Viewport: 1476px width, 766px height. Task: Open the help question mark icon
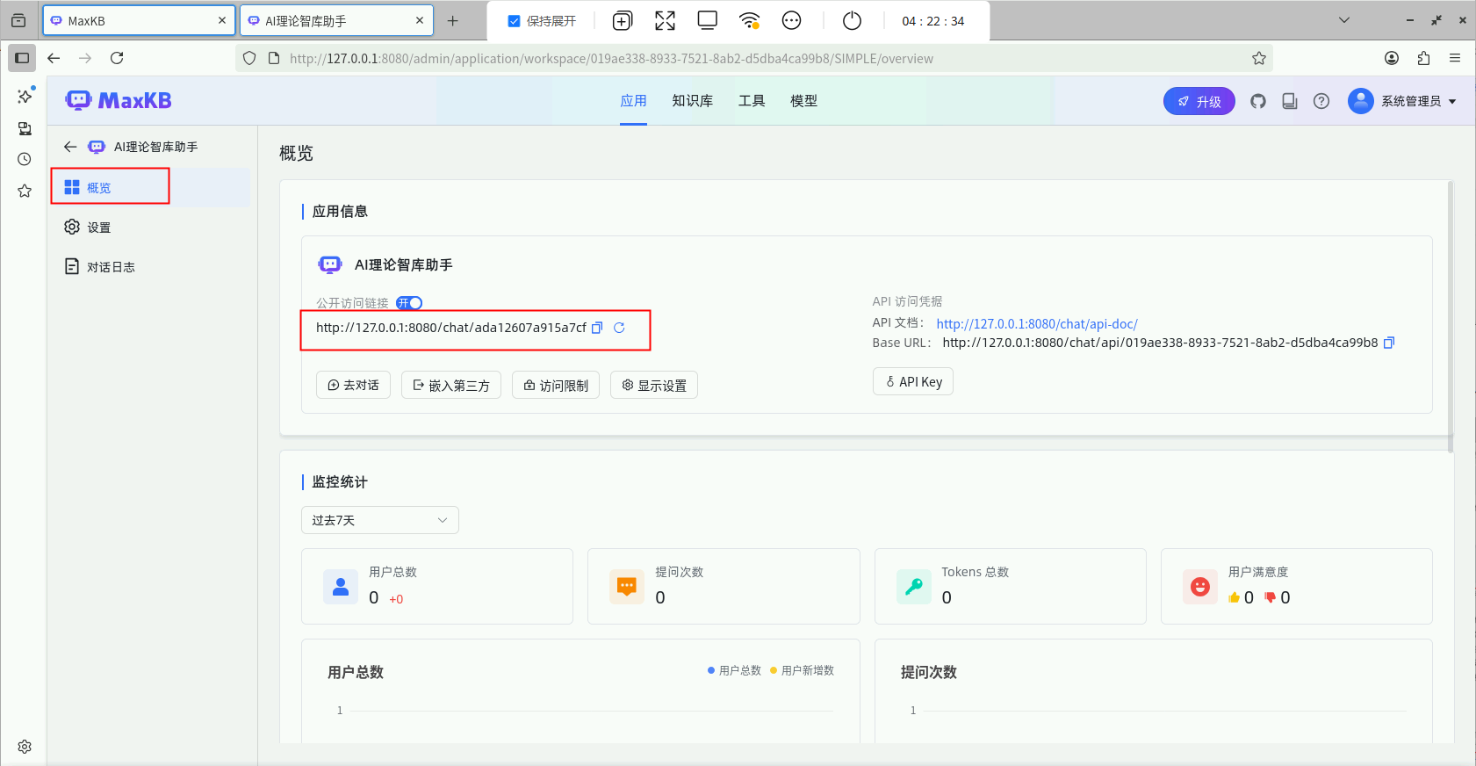tap(1321, 101)
